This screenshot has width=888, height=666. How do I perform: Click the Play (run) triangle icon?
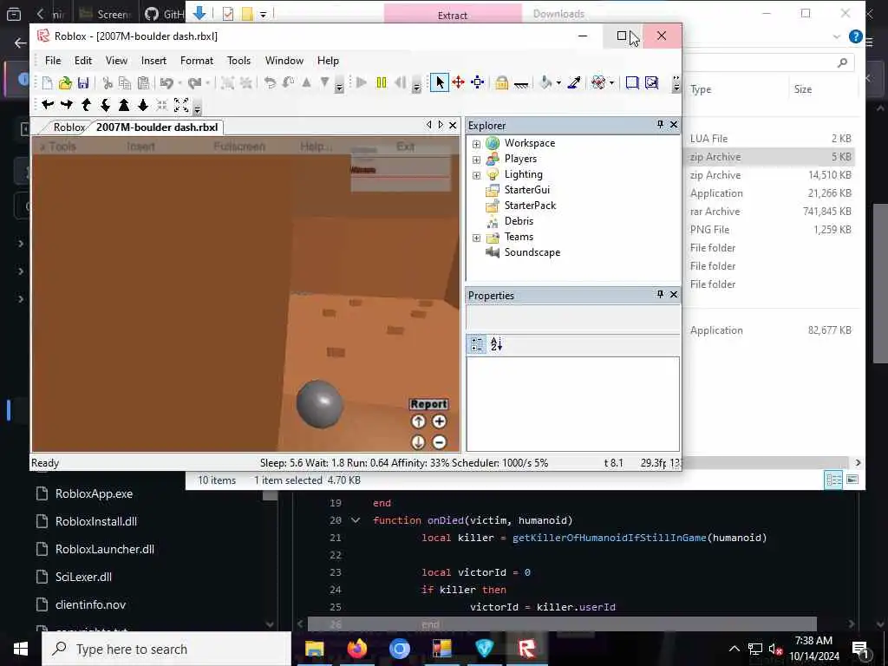tap(362, 82)
